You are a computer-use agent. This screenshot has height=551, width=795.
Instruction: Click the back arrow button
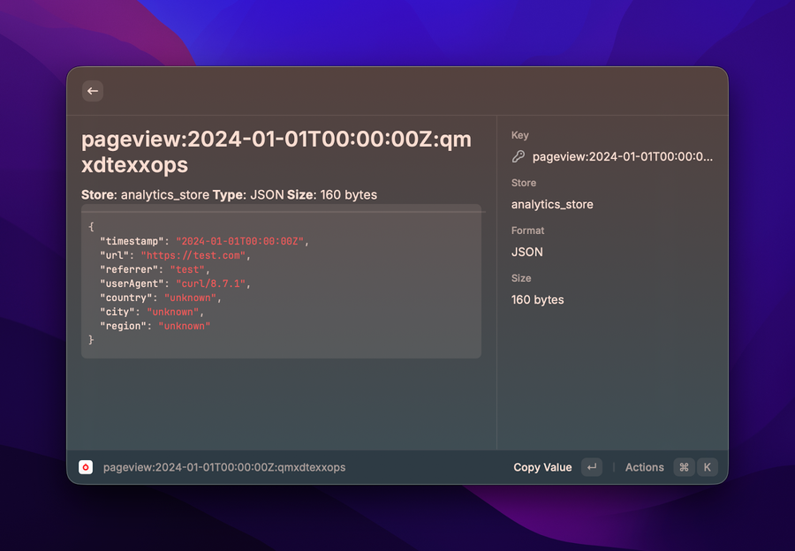[93, 91]
